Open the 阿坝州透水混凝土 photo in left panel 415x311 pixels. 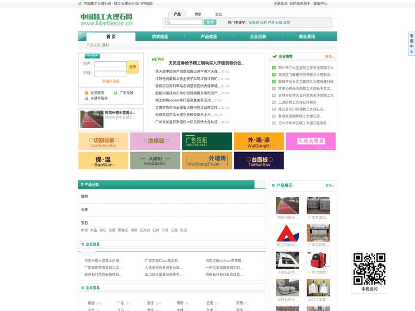(x=92, y=119)
